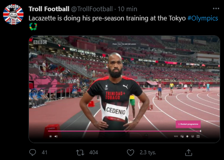
Task: Open the 10 min timestamp link
Action: pyautogui.click(x=128, y=9)
